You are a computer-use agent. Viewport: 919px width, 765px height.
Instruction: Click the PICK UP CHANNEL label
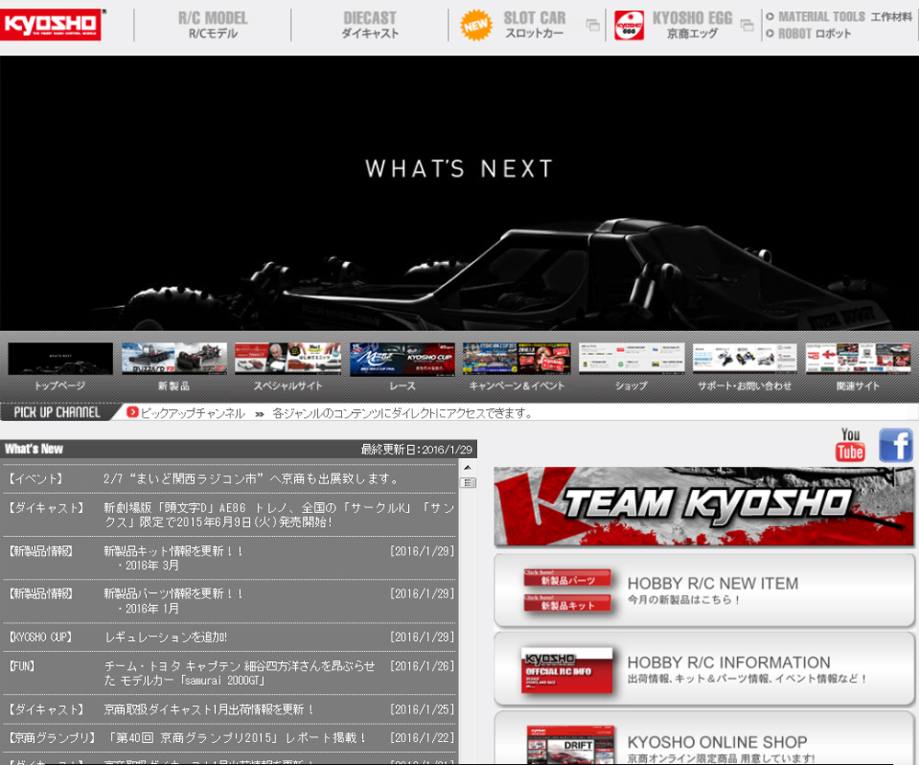[57, 412]
